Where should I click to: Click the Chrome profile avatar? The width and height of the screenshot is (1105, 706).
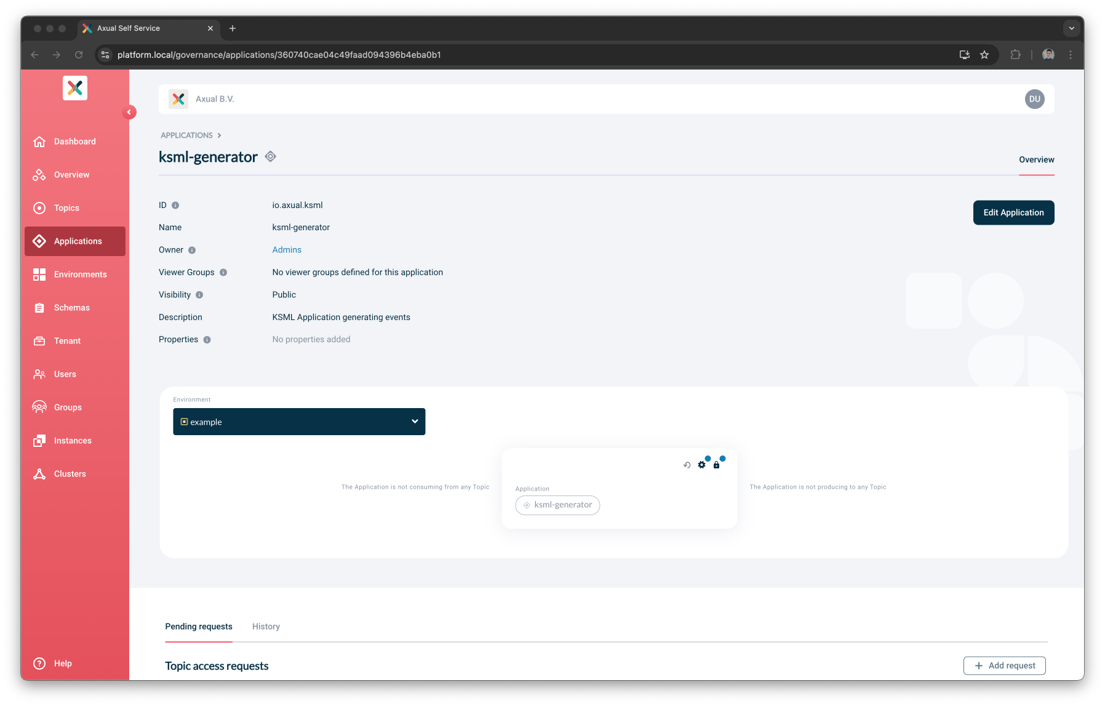point(1048,55)
